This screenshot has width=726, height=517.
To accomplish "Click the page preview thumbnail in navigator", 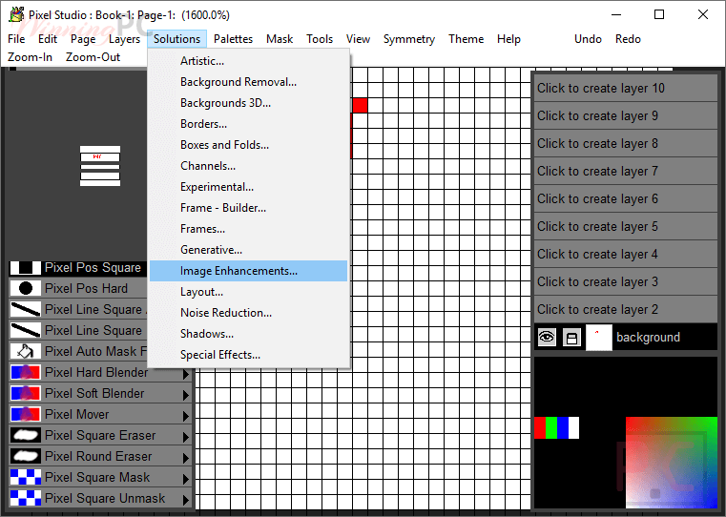I will [x=100, y=166].
